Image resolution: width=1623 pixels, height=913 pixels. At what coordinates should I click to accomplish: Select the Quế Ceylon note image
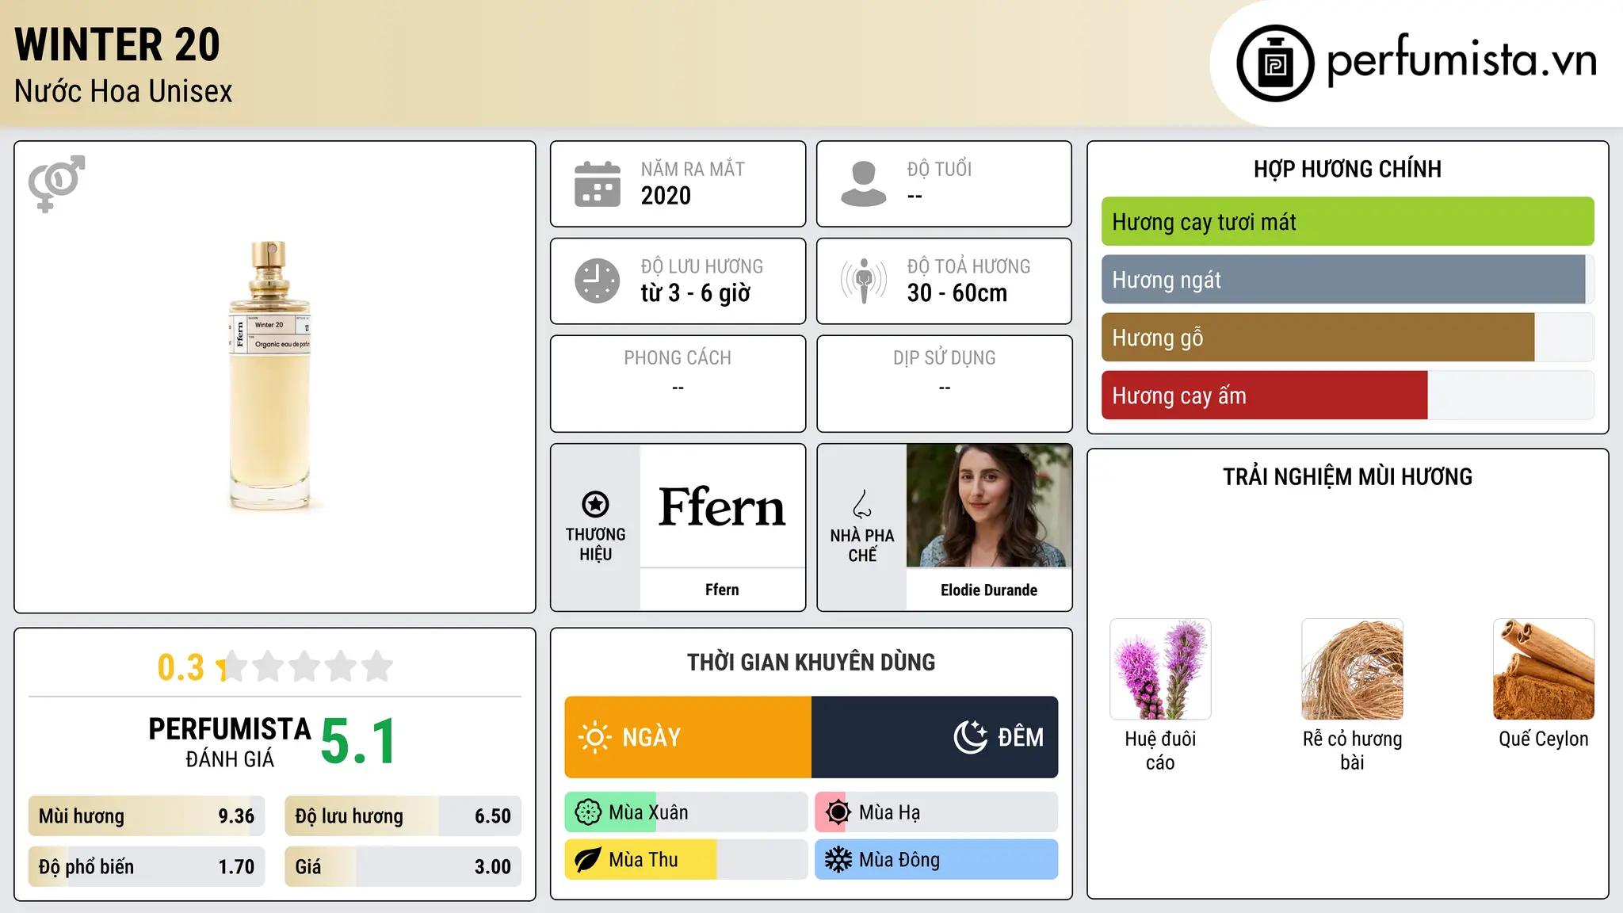[1544, 669]
